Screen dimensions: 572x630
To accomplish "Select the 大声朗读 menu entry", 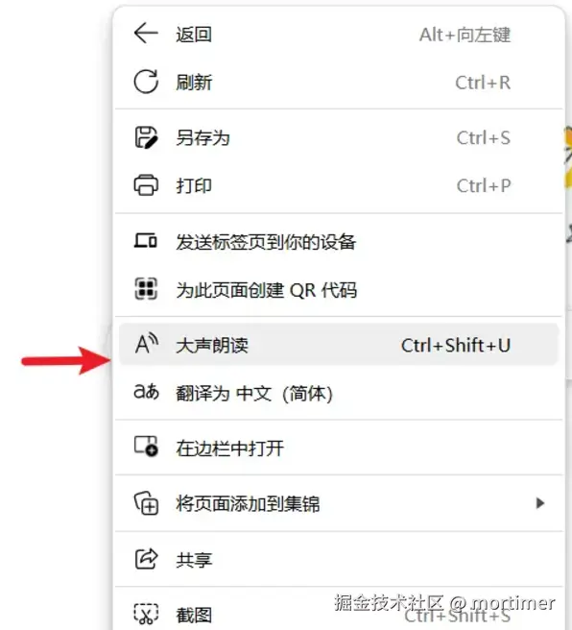I will pos(339,345).
